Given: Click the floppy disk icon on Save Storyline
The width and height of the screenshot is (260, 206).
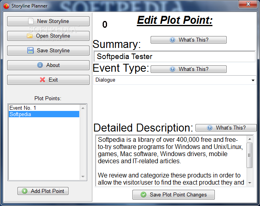Looking at the screenshot, I should click(31, 50).
